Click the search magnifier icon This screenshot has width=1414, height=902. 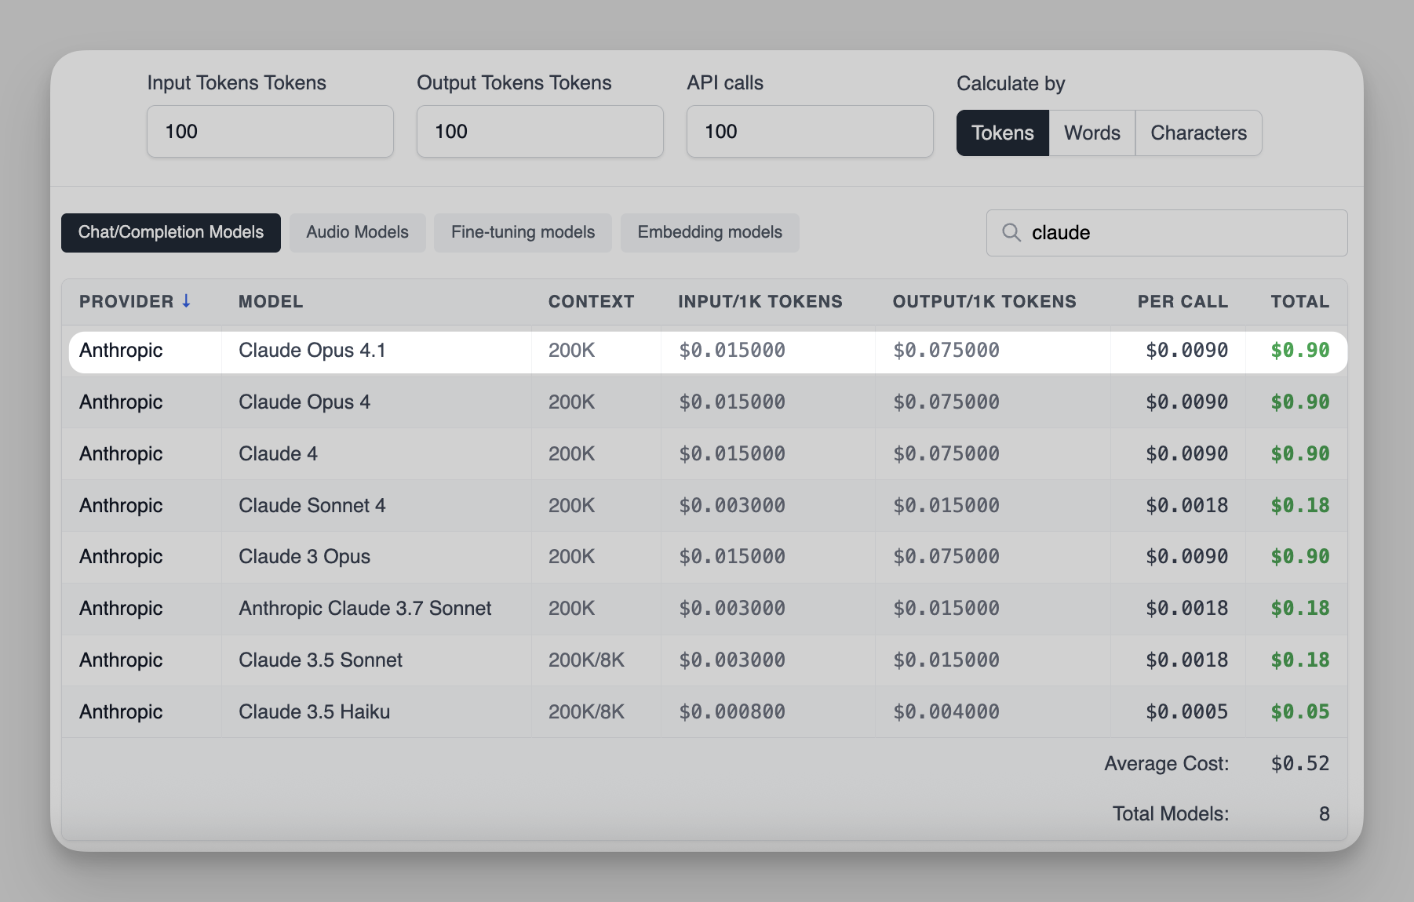(x=1011, y=233)
